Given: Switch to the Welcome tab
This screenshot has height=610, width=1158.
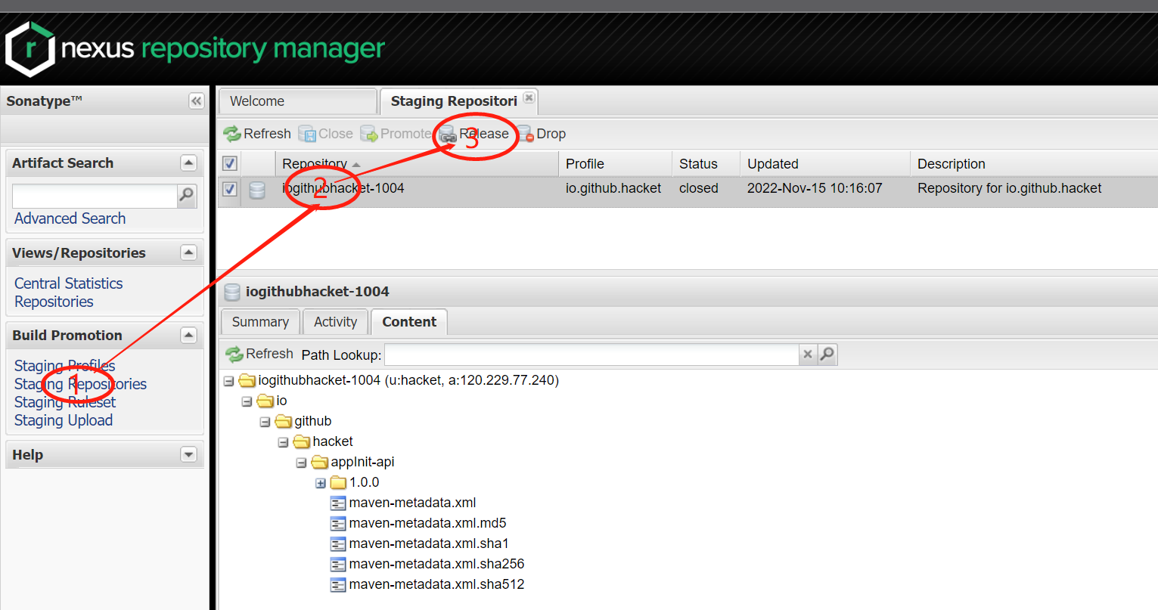Looking at the screenshot, I should coord(297,101).
